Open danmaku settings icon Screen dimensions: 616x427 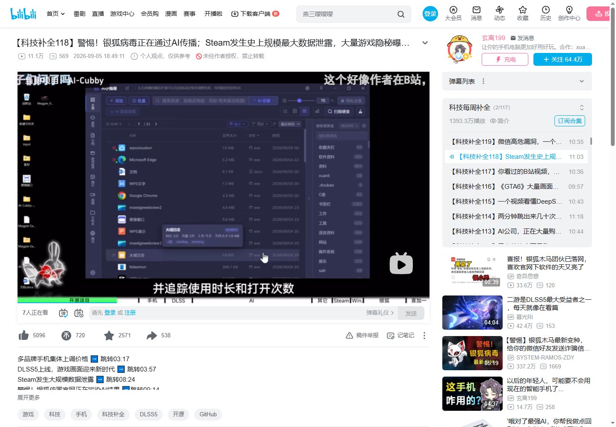pyautogui.click(x=79, y=313)
